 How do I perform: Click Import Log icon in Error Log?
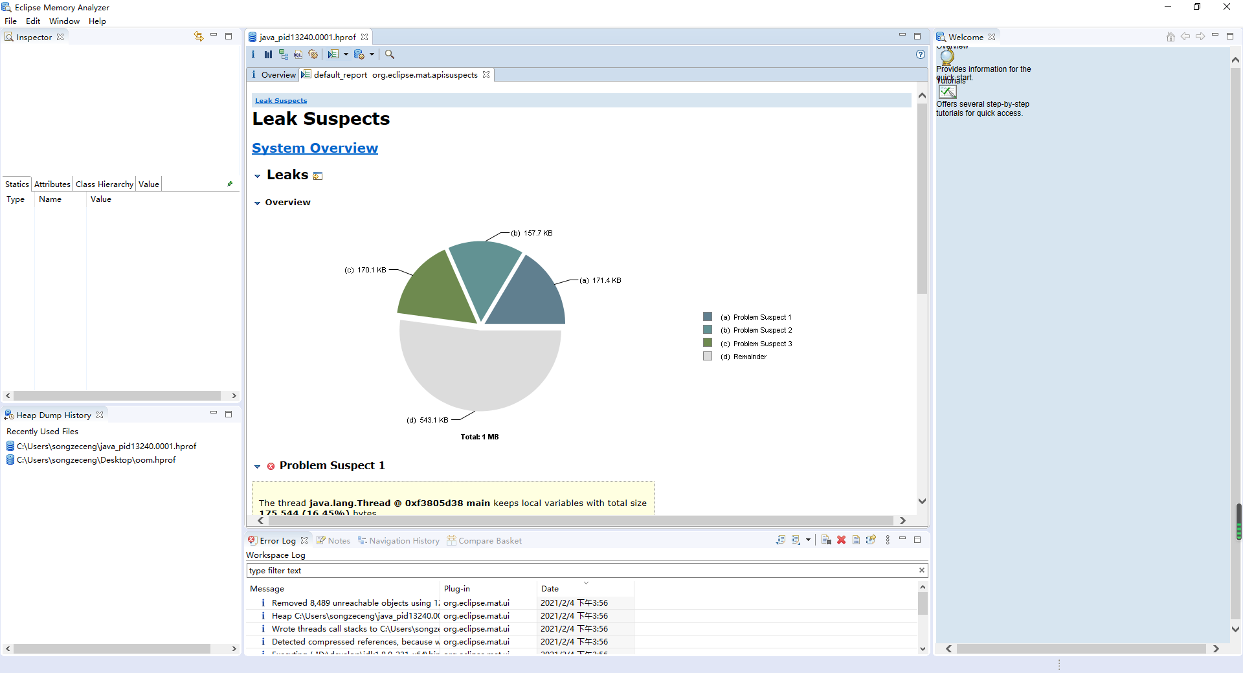pos(796,540)
